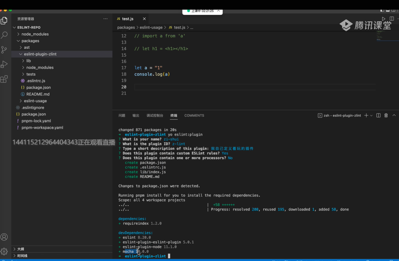
Task: Open the Search view icon
Action: point(4,35)
